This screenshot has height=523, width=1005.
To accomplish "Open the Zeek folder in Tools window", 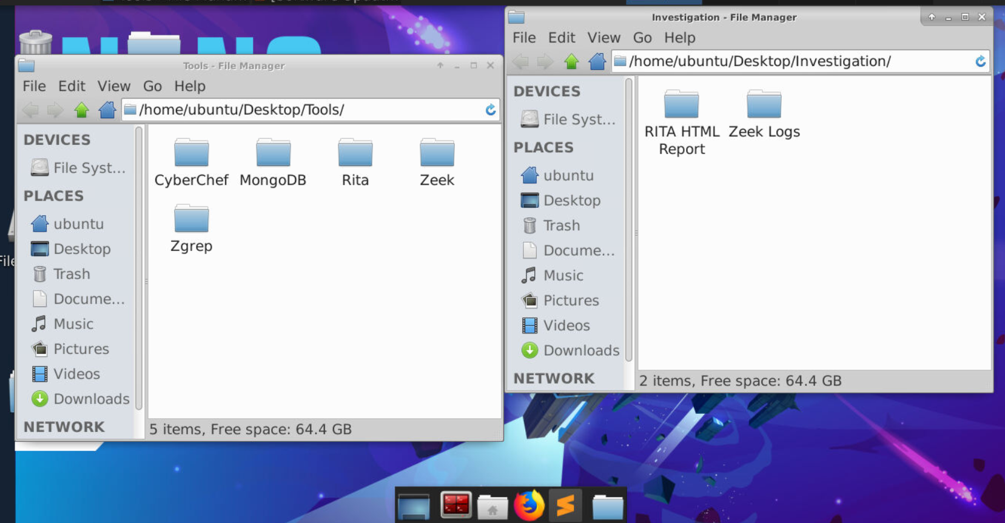I will 437,162.
